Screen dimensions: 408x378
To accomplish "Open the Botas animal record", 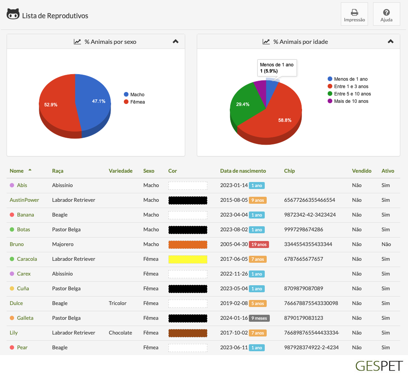I will click(x=23, y=229).
